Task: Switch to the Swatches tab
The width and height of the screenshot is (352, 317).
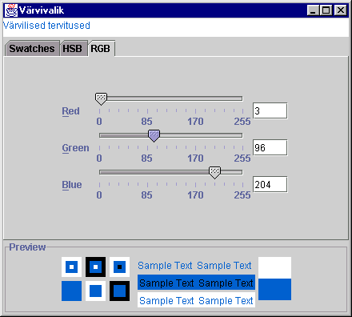Action: point(32,49)
